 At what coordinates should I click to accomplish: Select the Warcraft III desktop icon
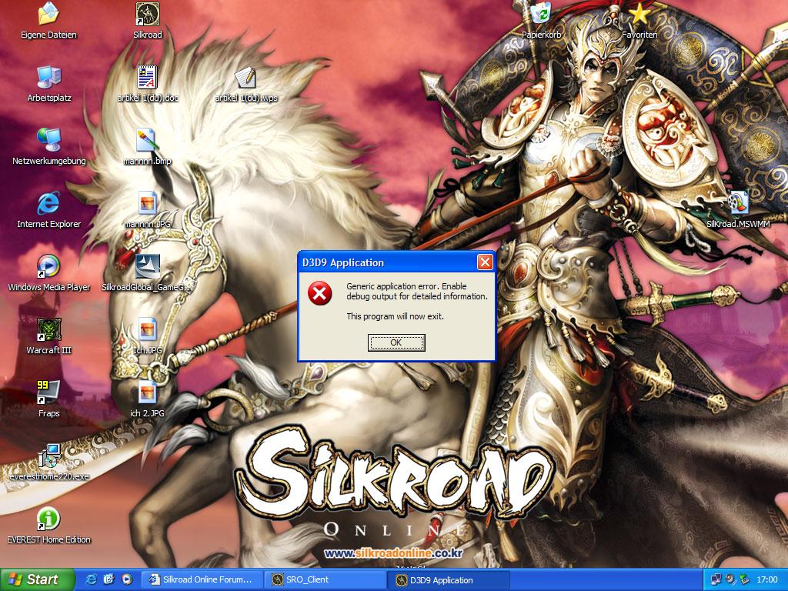pyautogui.click(x=48, y=331)
